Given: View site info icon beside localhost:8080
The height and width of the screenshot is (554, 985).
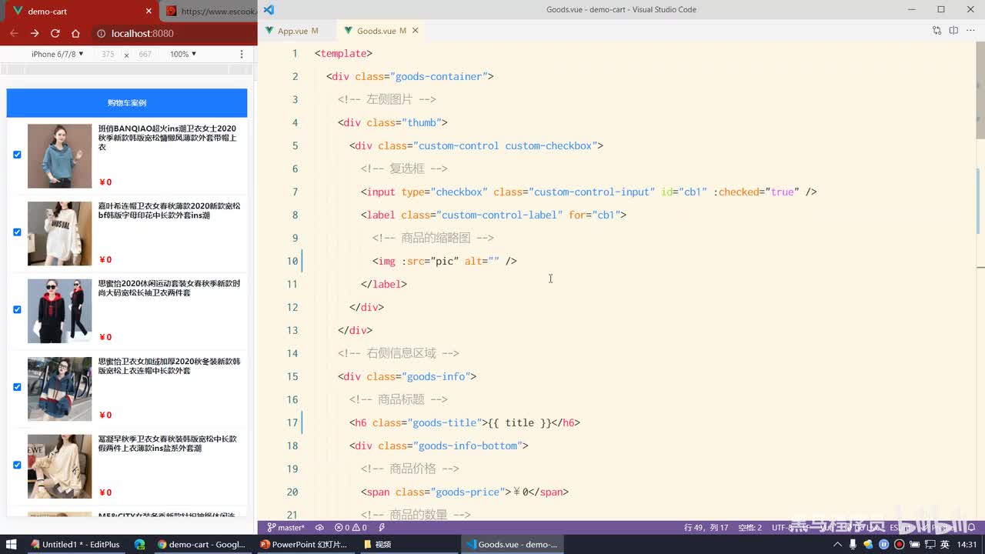Looking at the screenshot, I should coord(101,33).
